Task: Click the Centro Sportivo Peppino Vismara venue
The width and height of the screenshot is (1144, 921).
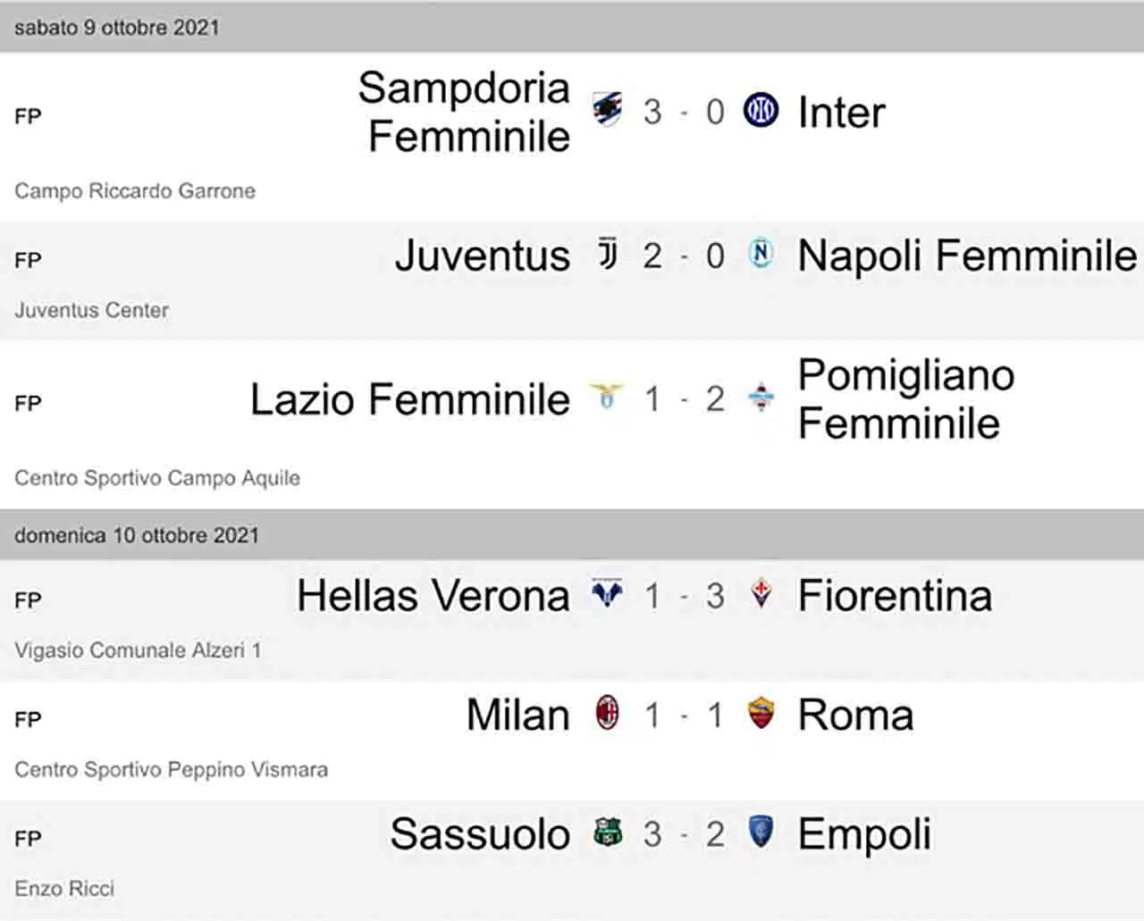Action: [x=171, y=769]
